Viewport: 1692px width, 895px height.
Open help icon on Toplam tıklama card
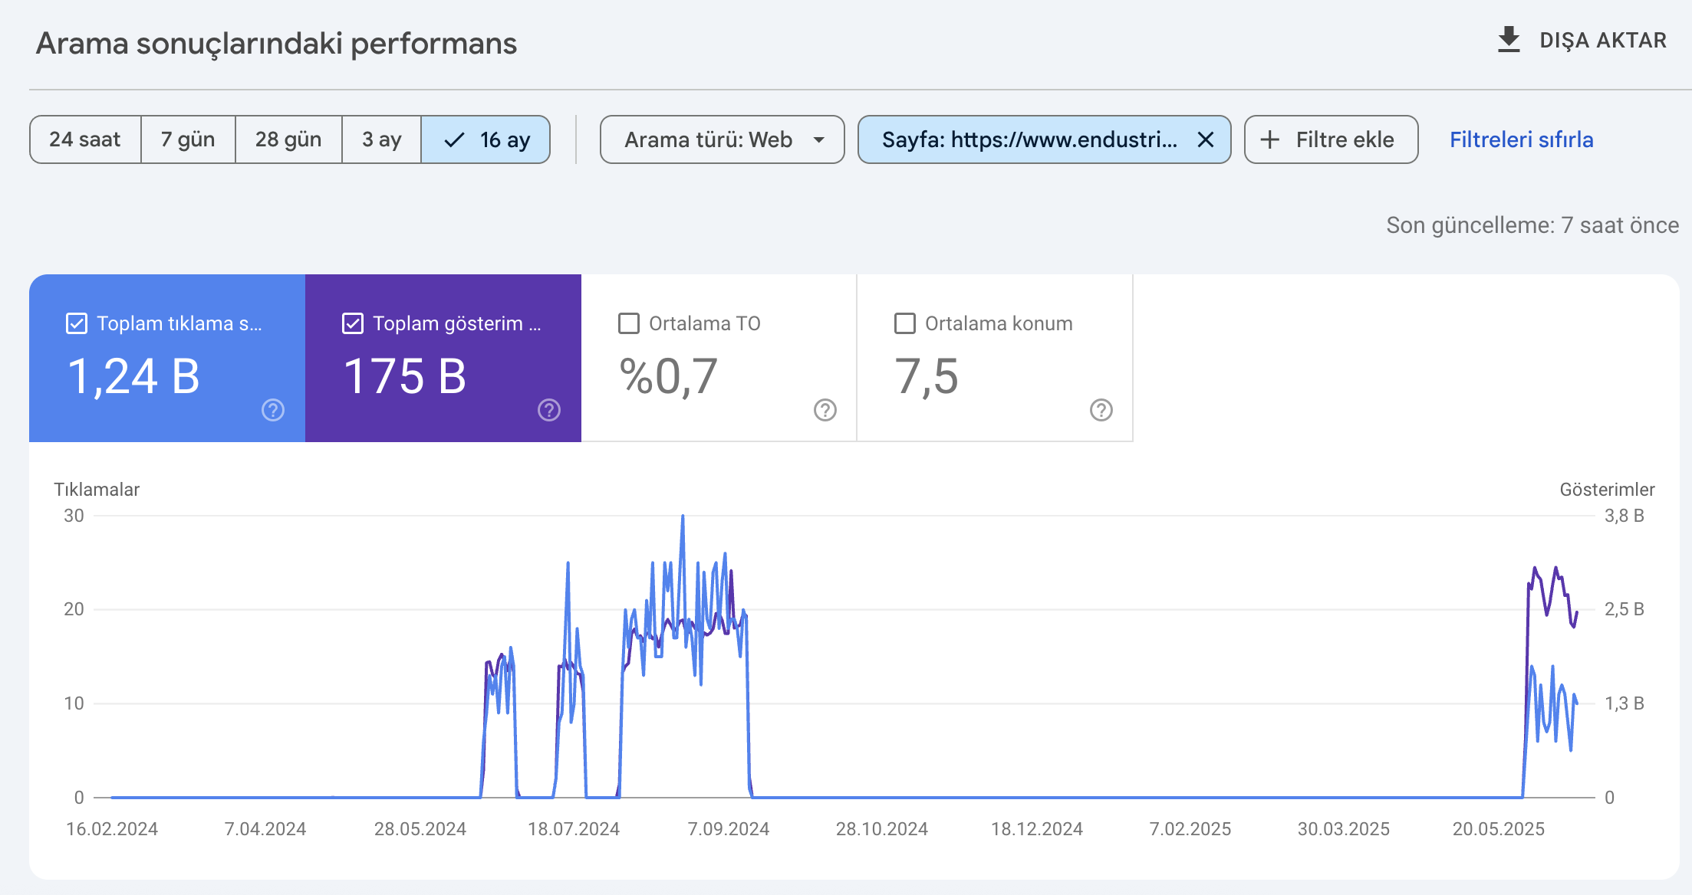point(273,410)
